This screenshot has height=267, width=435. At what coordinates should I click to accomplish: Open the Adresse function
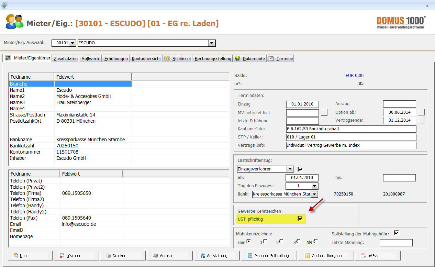click(170, 256)
